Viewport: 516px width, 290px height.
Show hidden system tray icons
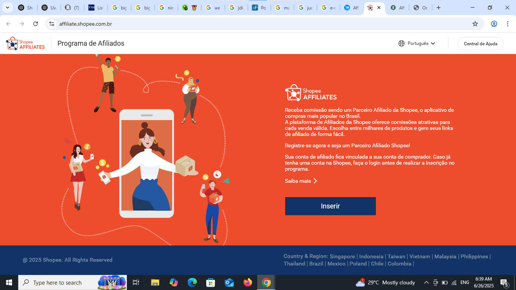pos(426,282)
